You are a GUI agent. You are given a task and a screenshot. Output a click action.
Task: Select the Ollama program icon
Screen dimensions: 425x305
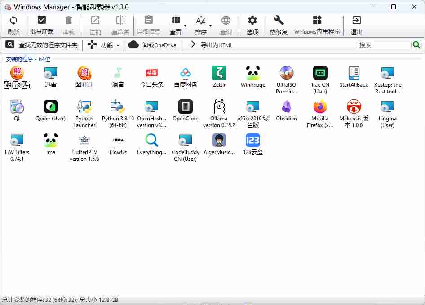(219, 107)
